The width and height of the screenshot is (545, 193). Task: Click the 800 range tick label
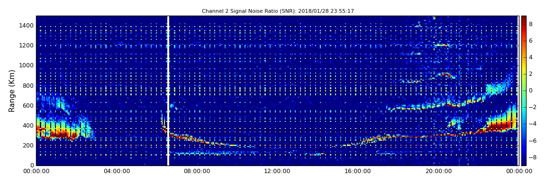pos(29,85)
